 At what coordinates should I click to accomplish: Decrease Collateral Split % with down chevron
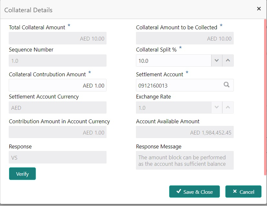point(217,61)
